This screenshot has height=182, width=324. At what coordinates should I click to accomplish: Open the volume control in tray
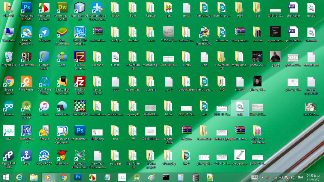292,178
